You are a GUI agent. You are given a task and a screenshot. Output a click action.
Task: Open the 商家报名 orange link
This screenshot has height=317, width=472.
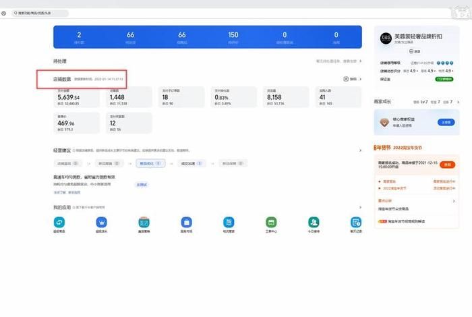pyautogui.click(x=390, y=181)
